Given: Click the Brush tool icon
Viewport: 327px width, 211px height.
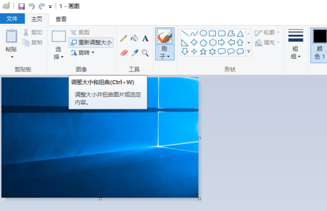Looking at the screenshot, I should pos(165,36).
